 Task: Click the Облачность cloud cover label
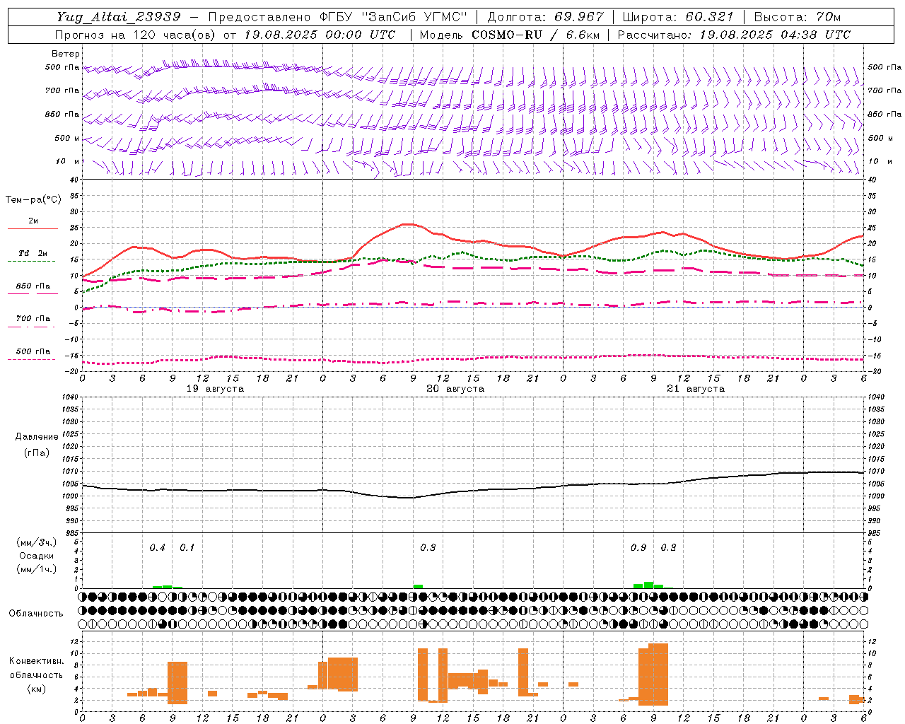(36, 614)
